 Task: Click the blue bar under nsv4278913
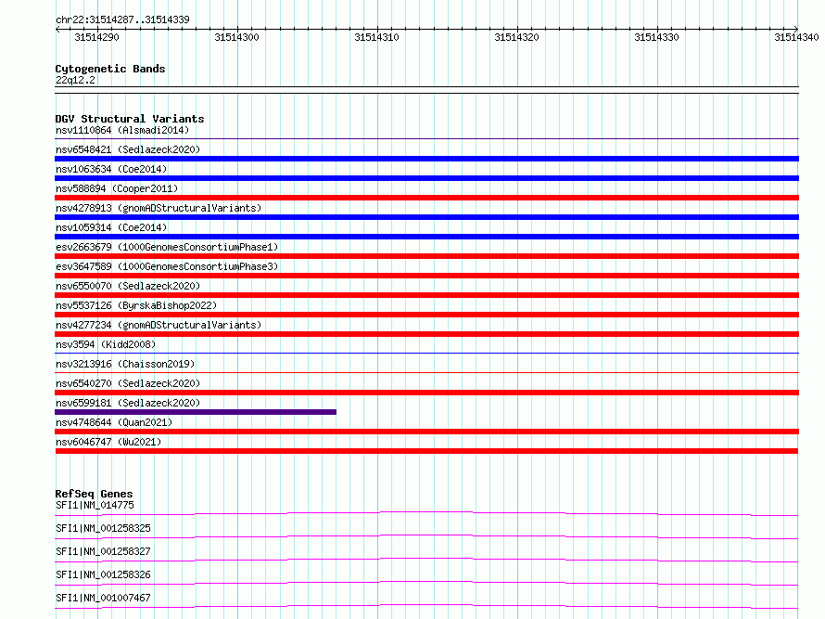[x=426, y=217]
